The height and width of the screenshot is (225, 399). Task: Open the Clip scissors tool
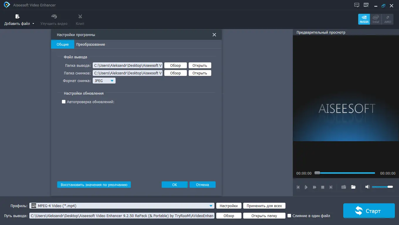[80, 20]
